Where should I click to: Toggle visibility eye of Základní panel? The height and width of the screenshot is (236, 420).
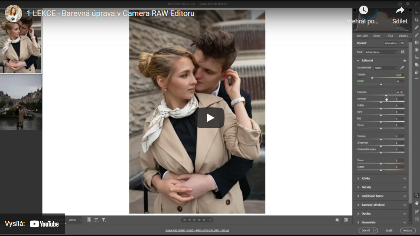click(x=405, y=61)
